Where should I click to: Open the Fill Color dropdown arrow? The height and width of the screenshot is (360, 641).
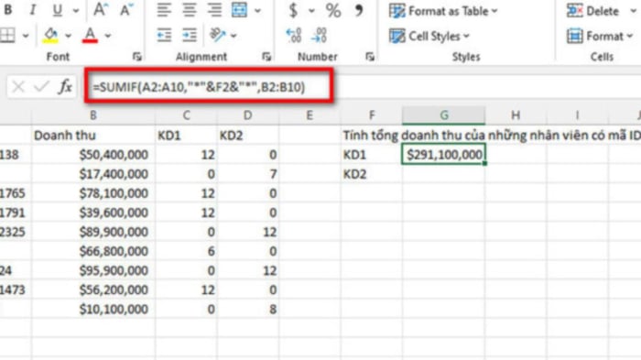click(x=68, y=36)
